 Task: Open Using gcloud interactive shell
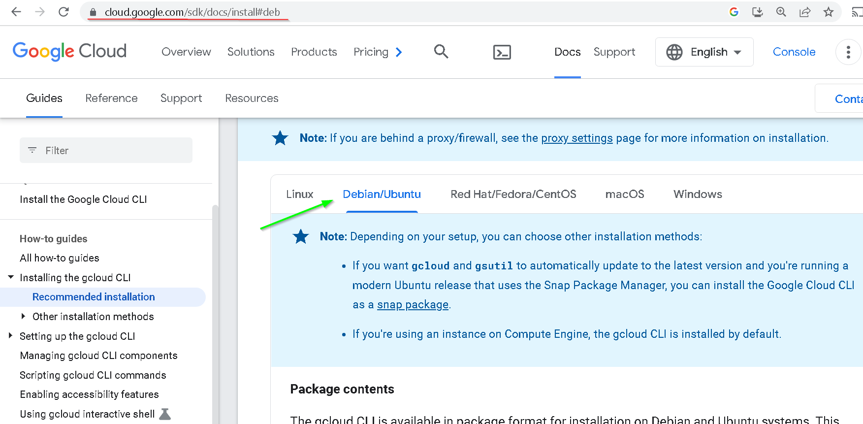87,414
